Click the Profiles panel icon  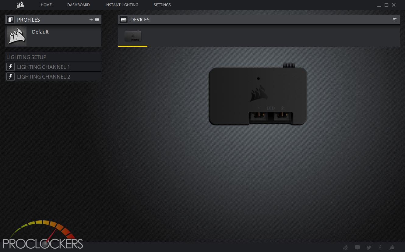[11, 20]
